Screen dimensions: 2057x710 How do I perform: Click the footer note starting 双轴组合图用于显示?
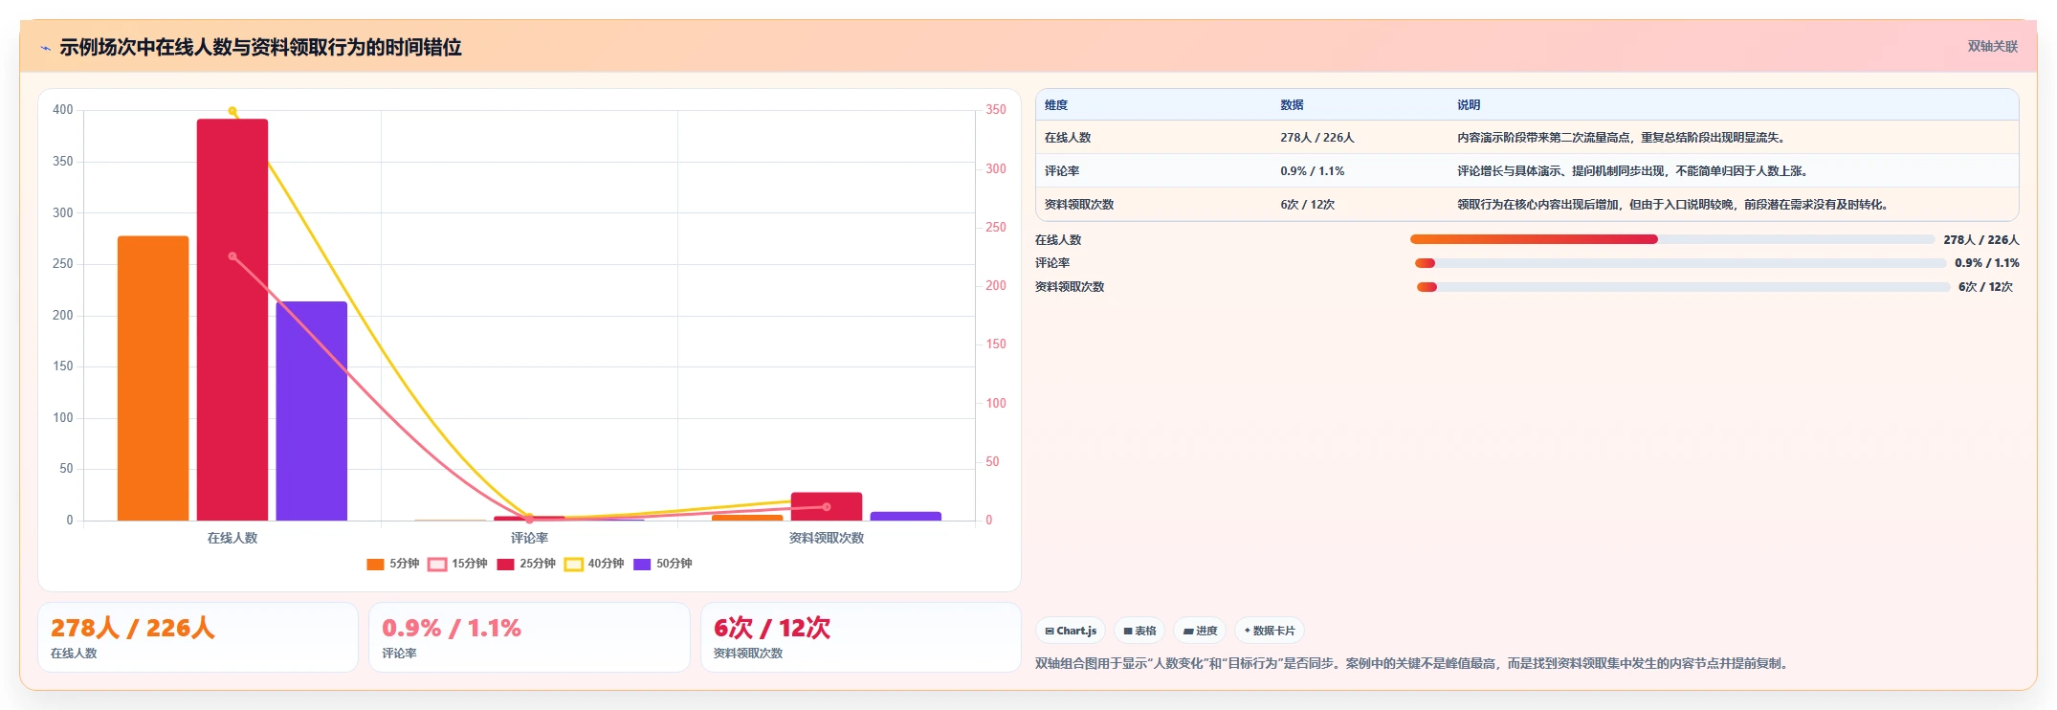pos(1412,663)
